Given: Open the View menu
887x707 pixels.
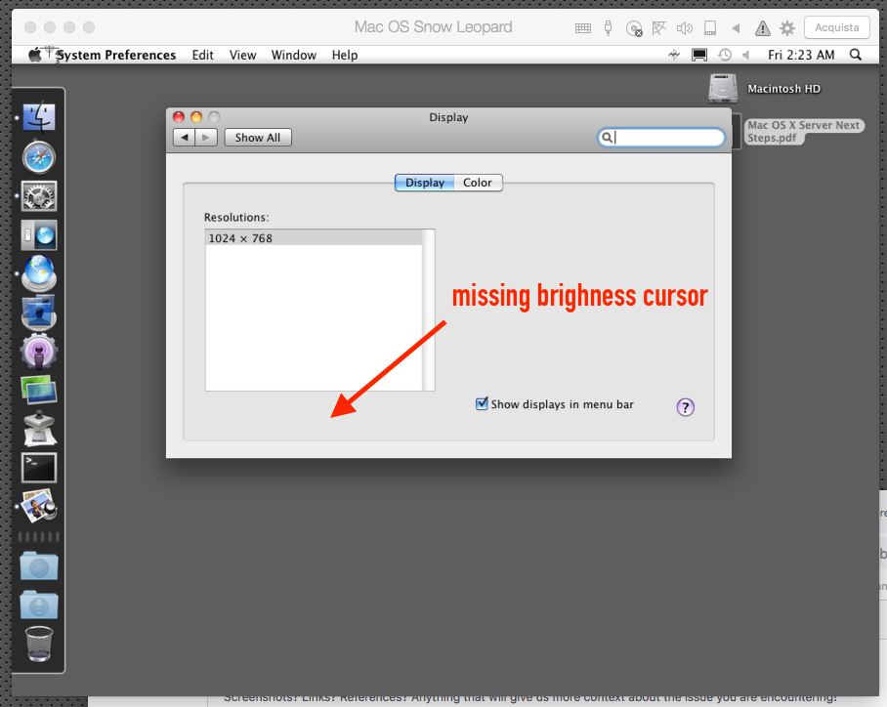Looking at the screenshot, I should coord(242,55).
